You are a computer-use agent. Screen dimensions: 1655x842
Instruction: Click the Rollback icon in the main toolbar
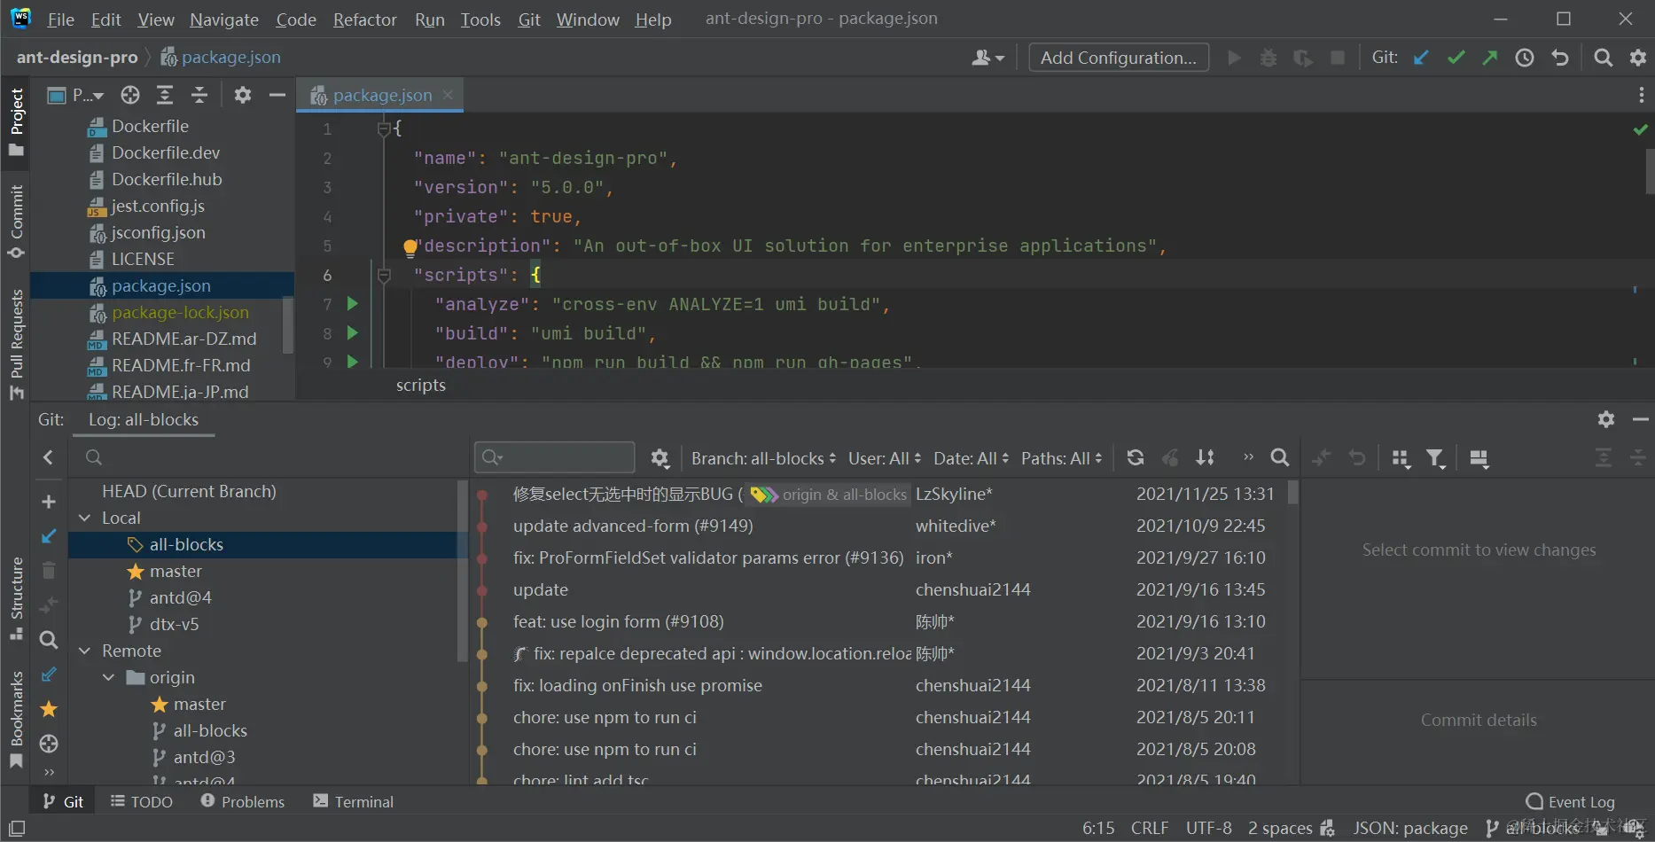pos(1560,58)
